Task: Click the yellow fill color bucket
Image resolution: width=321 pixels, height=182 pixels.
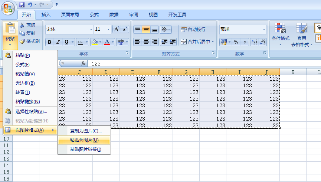Action: click(95, 42)
